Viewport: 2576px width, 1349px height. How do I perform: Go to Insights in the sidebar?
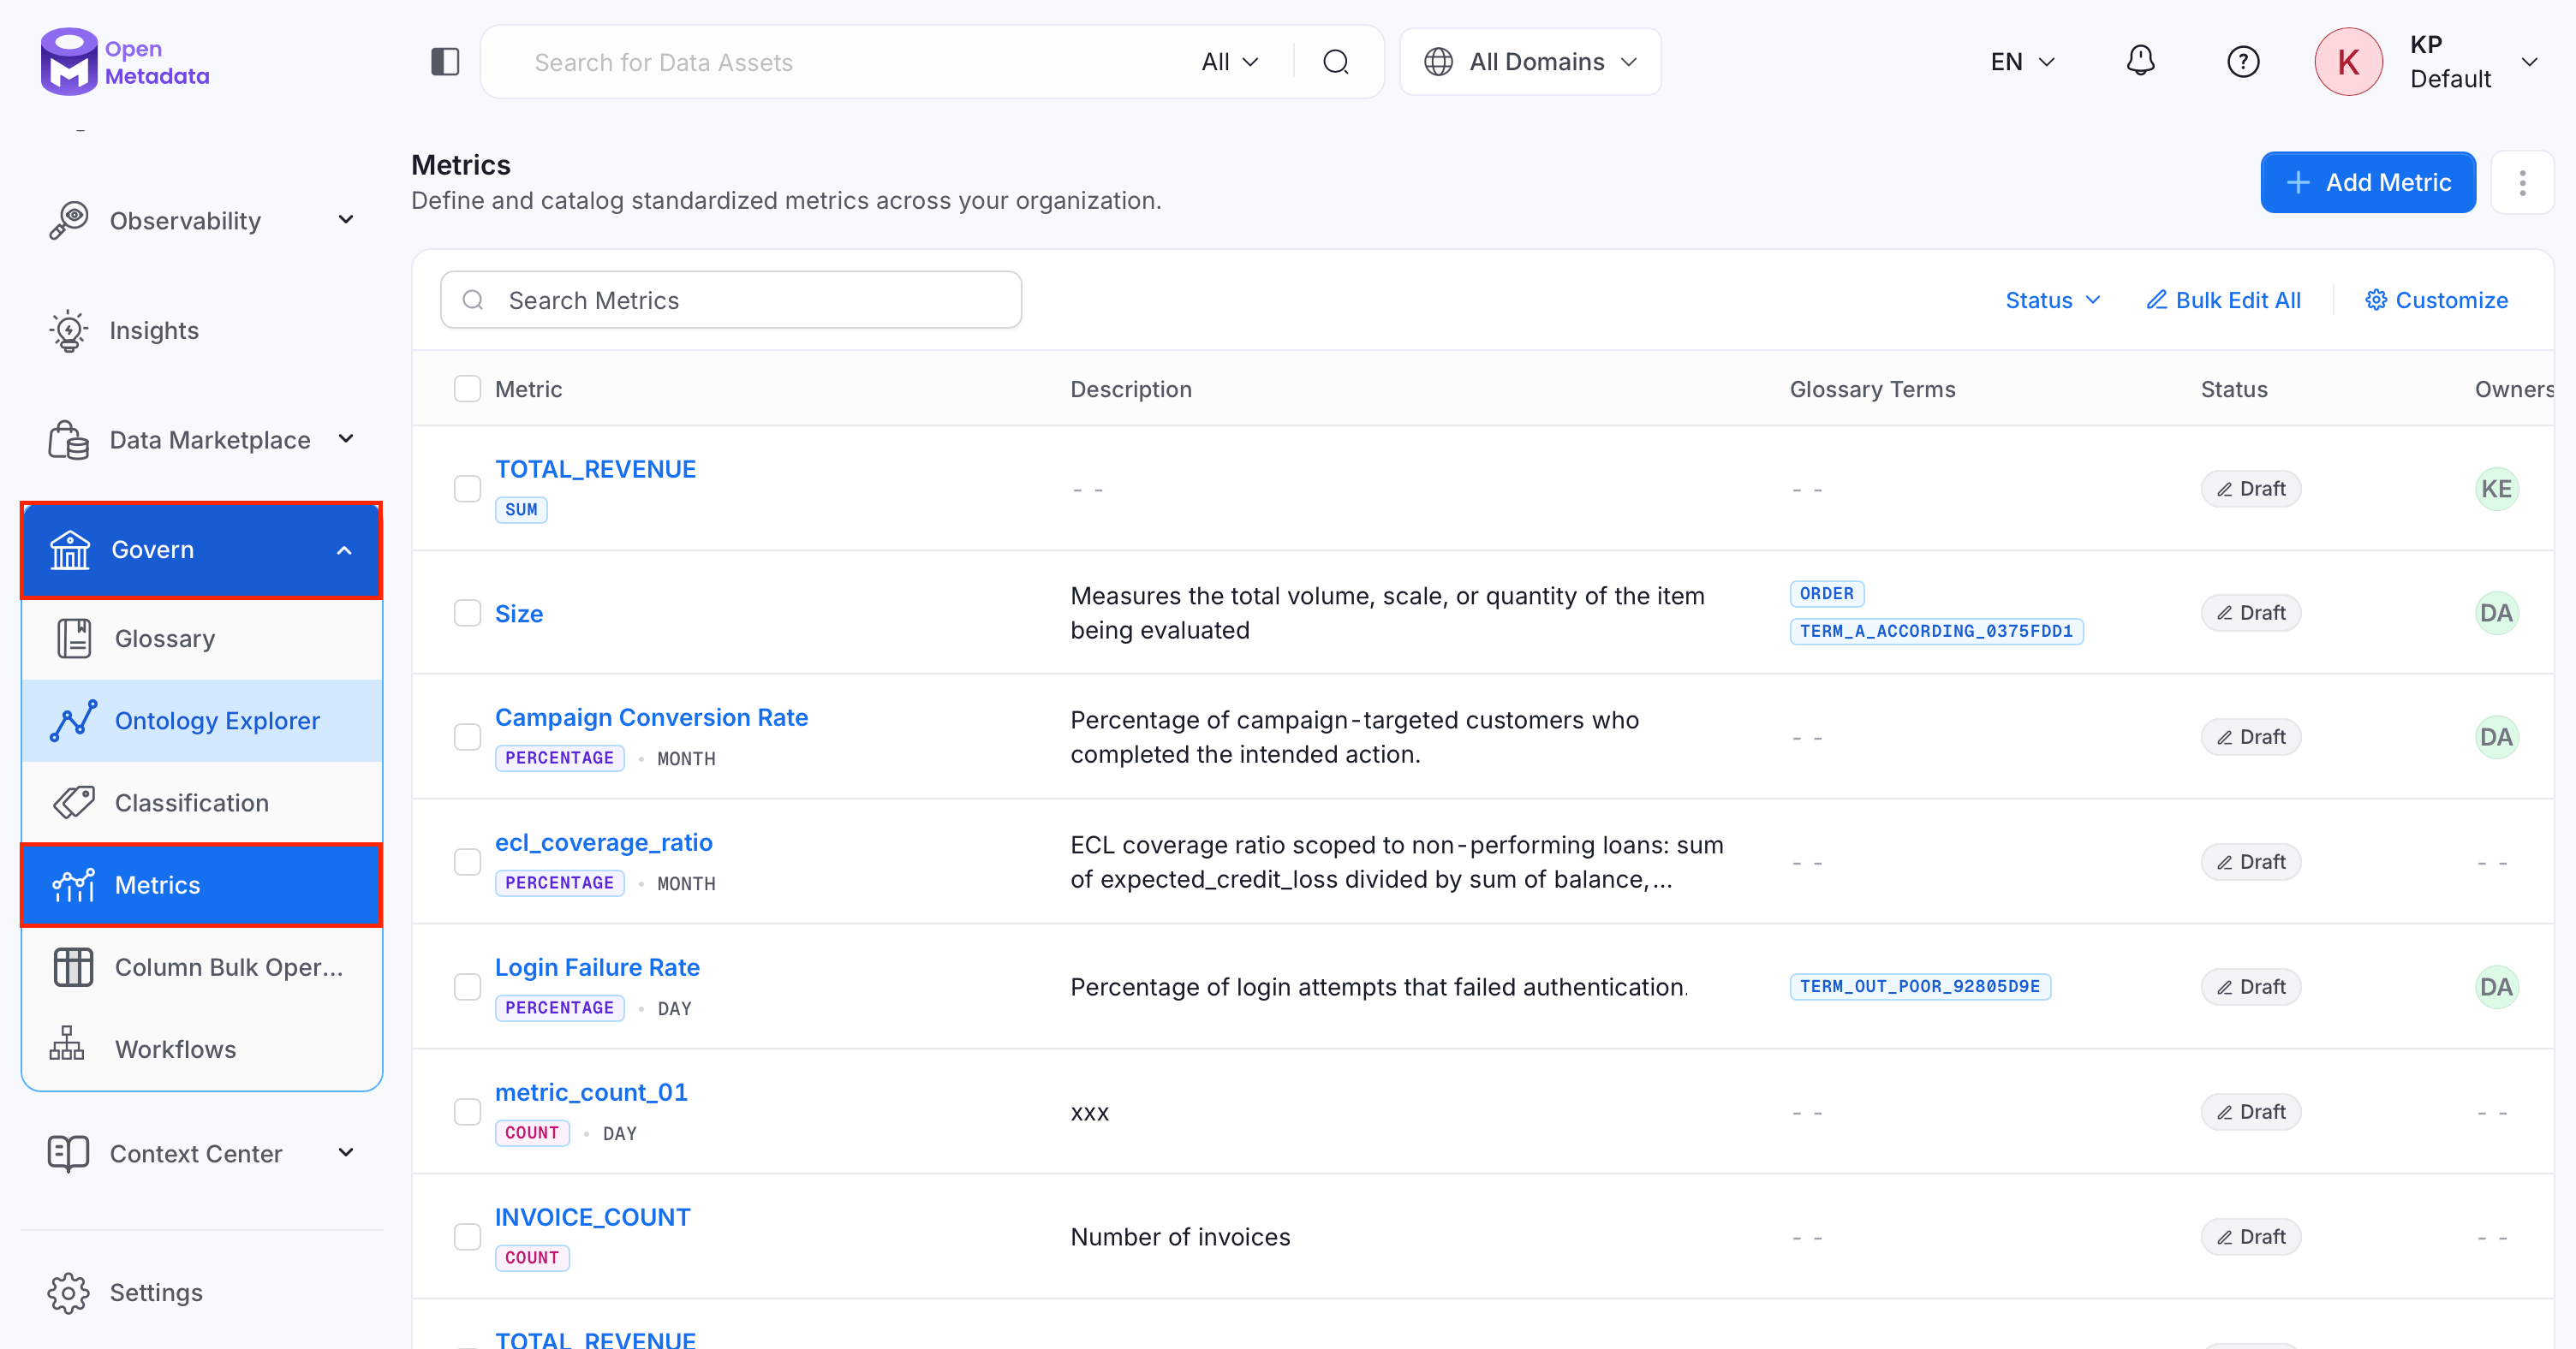(x=202, y=330)
